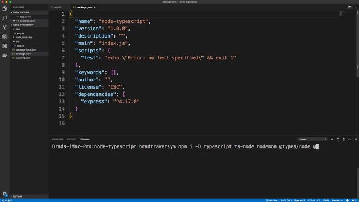Click line number 7 in gutter
The height and width of the screenshot is (202, 359).
point(63,58)
